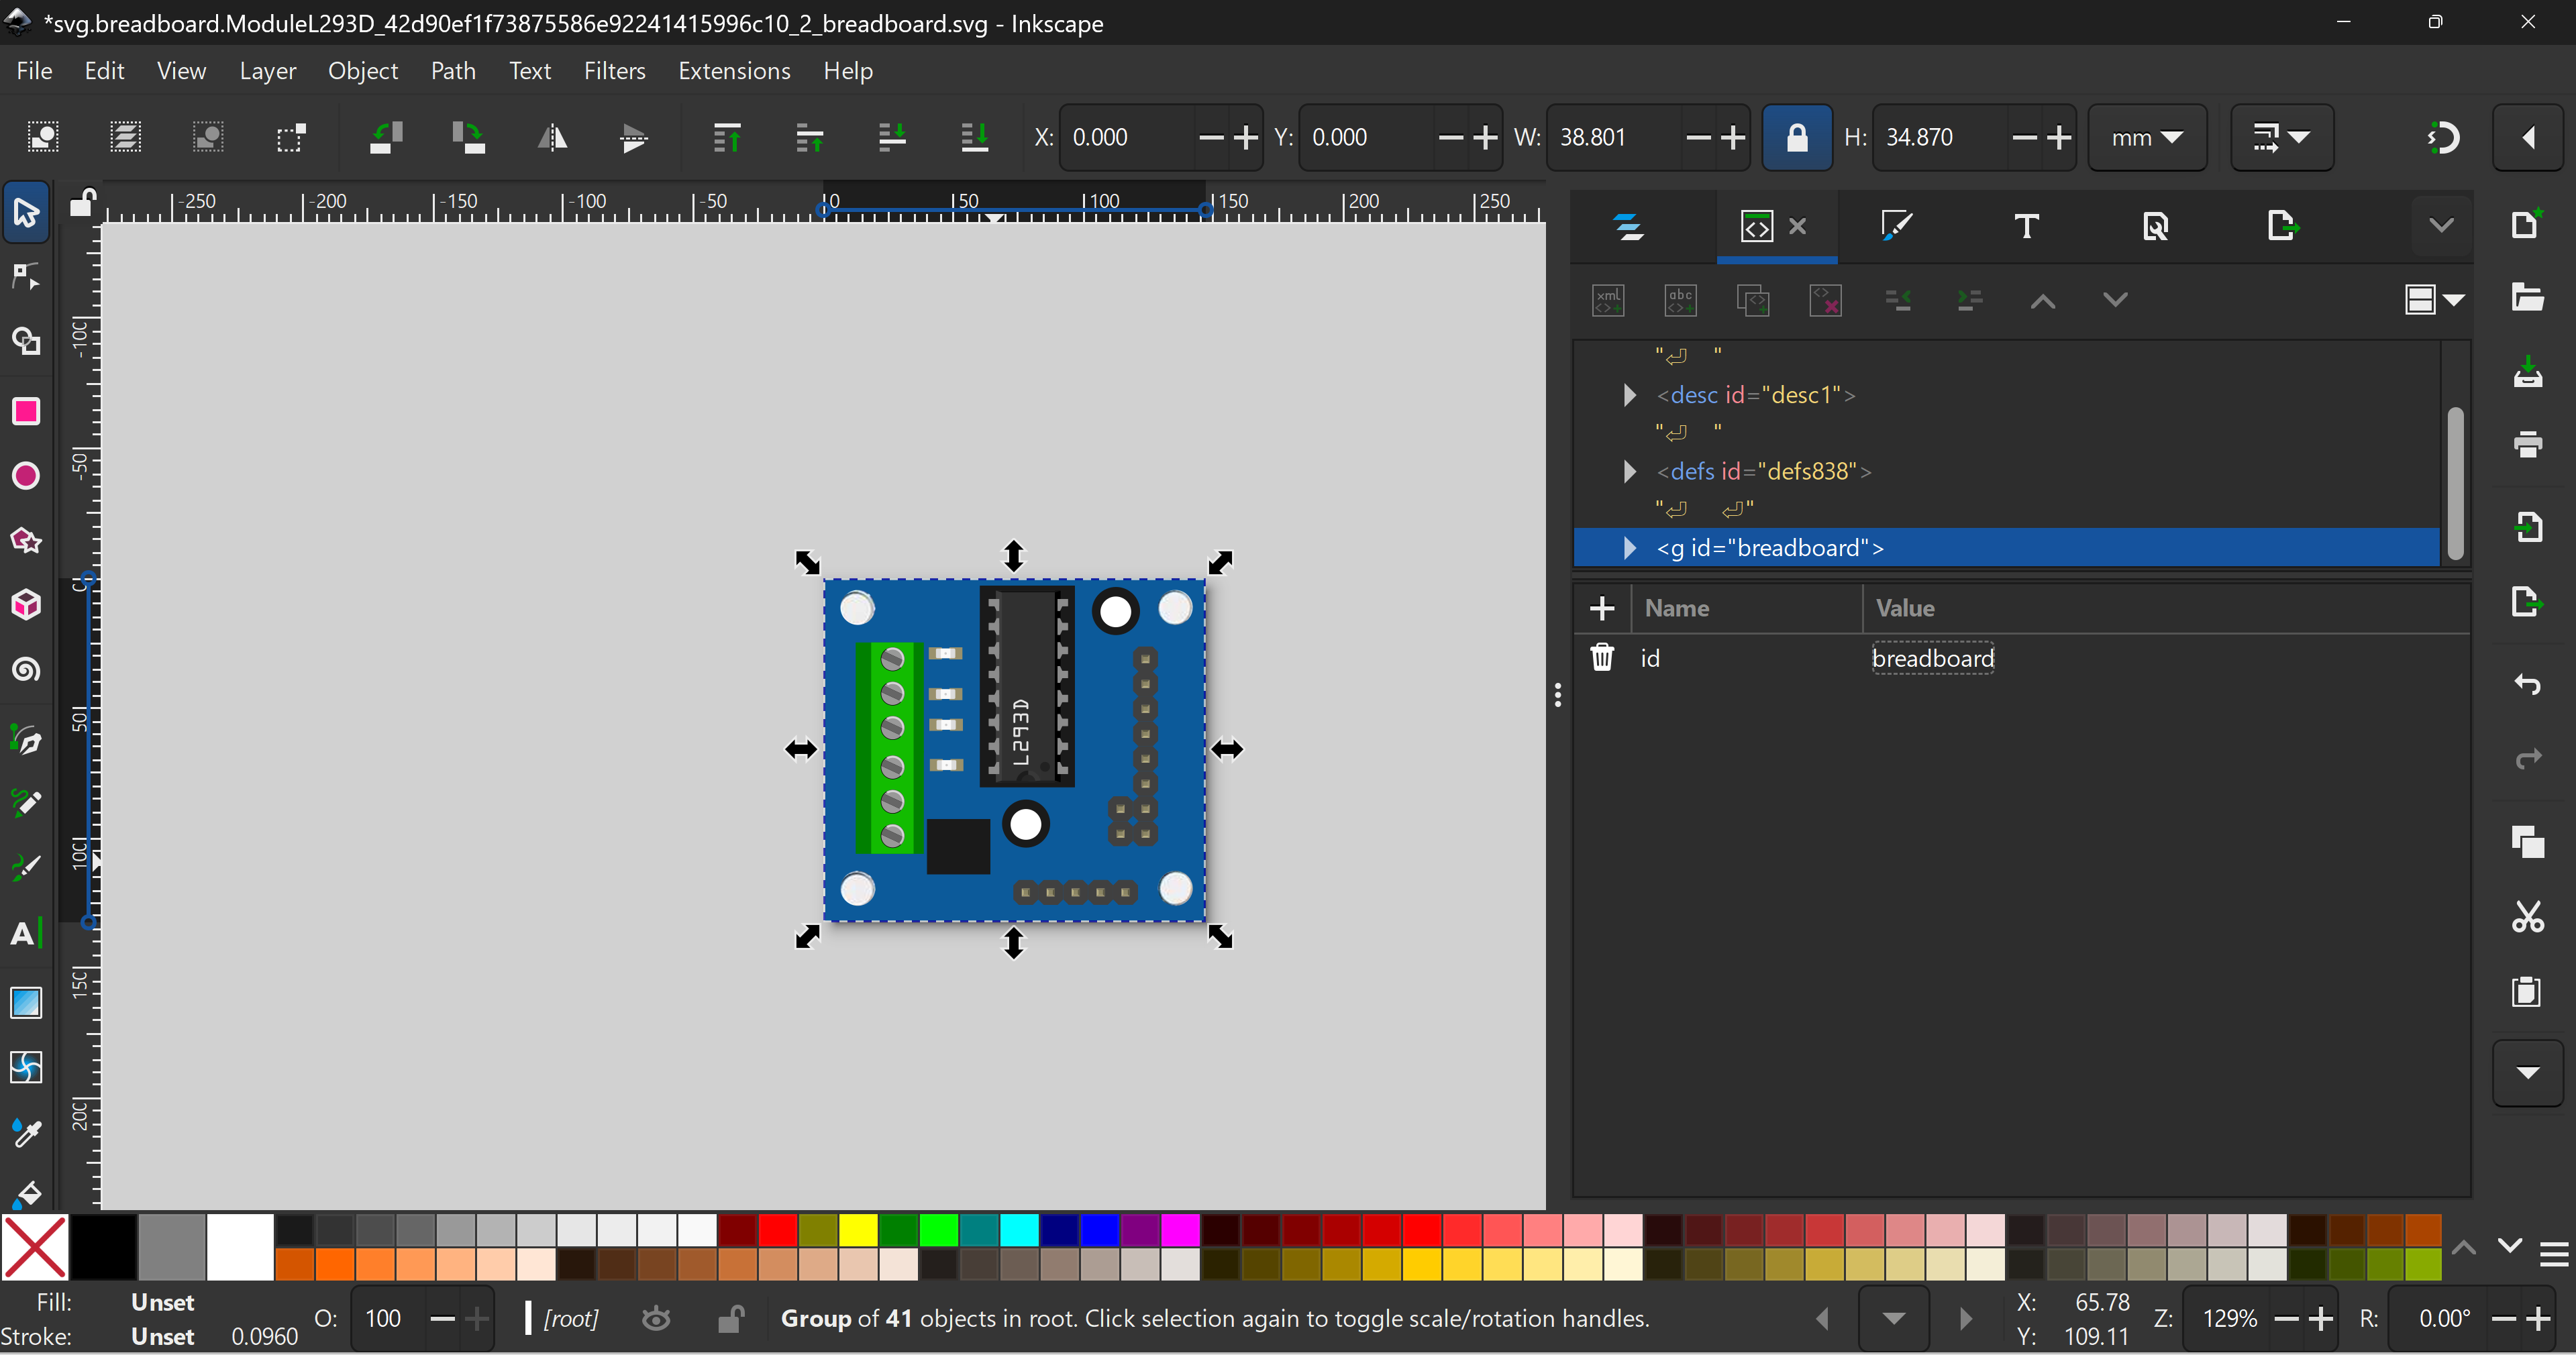Select the Spiral tool
The height and width of the screenshot is (1355, 2576).
tap(26, 670)
